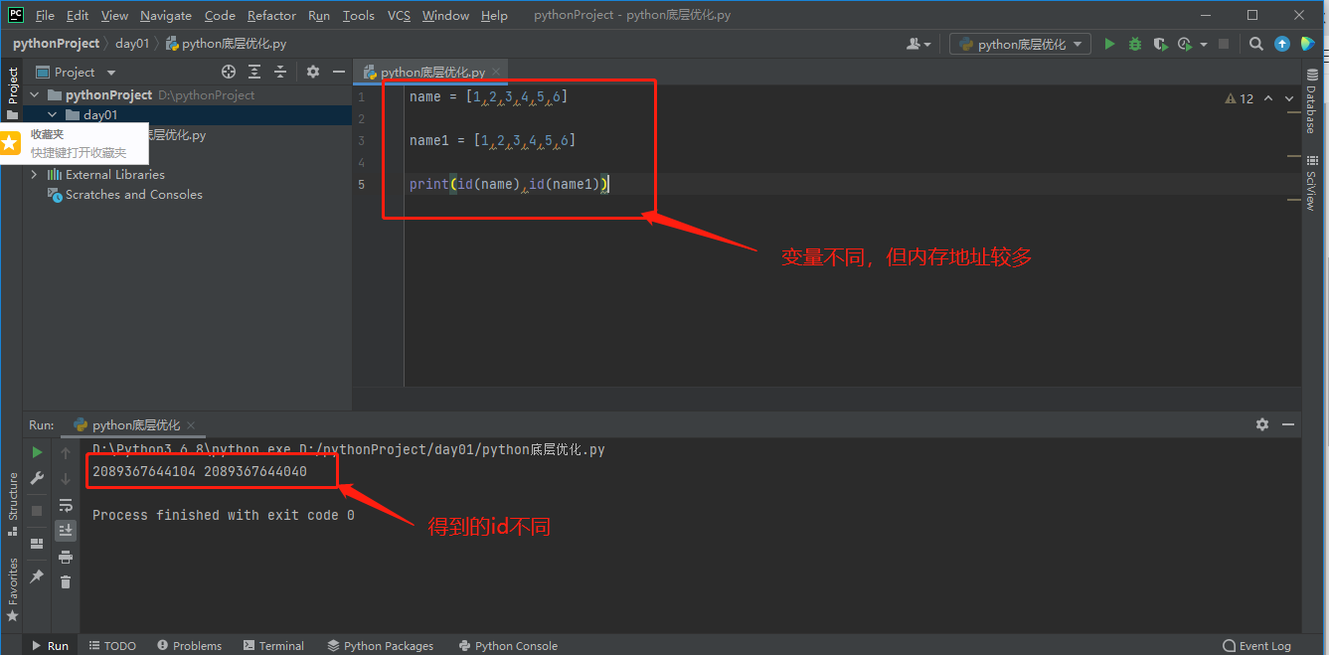1329x655 pixels.
Task: Open the python底层优化 run configuration dropdown
Action: (x=1020, y=44)
